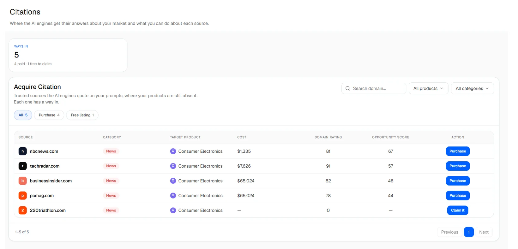The image size is (518, 249).
Task: Click Consumer Electronics text in techradar.com row
Action: [200, 166]
